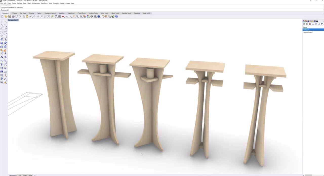Image resolution: width=324 pixels, height=176 pixels.
Task: Switch to the CPlanes toolbar tab
Action: [x=14, y=13]
